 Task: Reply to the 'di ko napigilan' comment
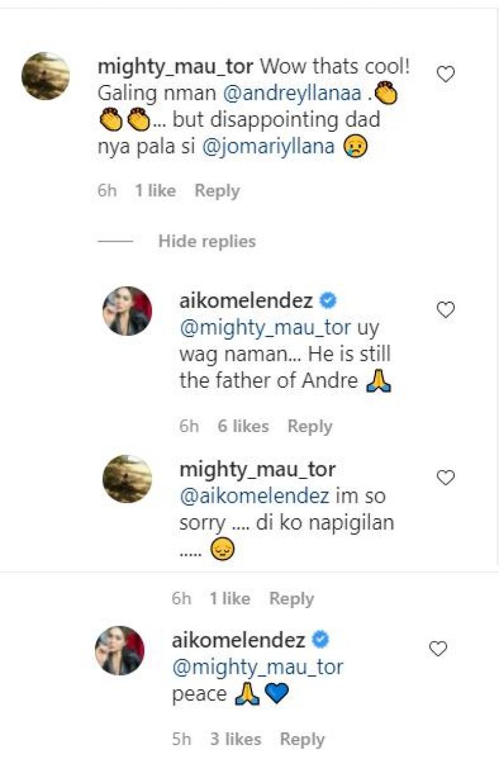[x=291, y=599]
